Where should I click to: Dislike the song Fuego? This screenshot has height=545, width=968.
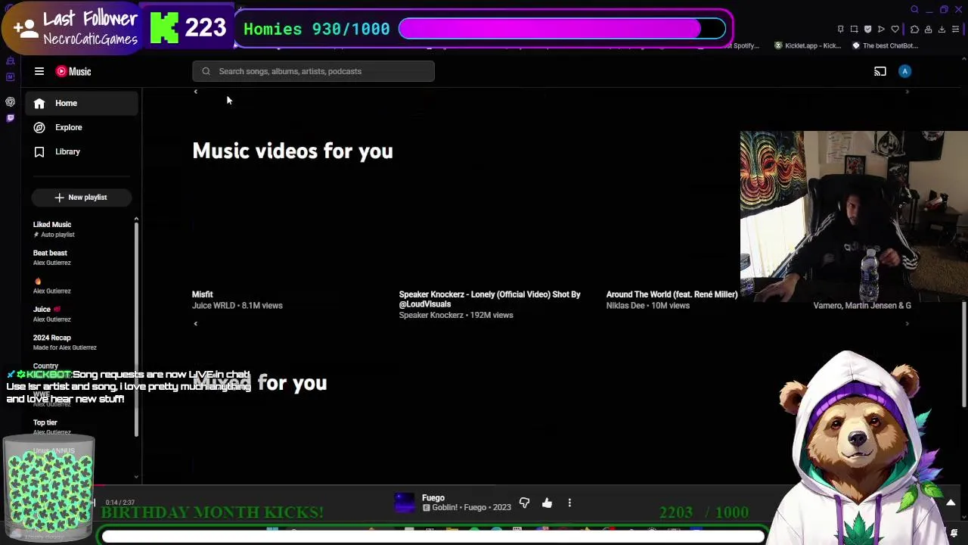click(524, 503)
